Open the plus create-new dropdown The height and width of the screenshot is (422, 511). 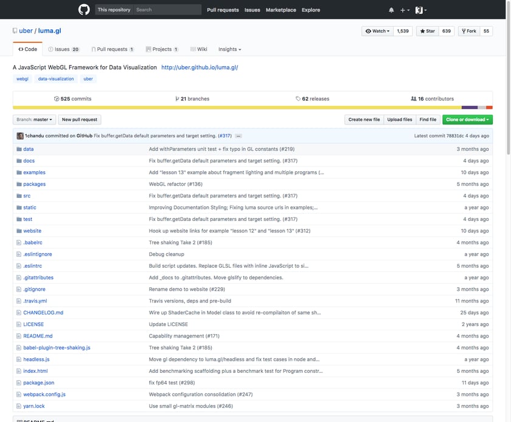tap(405, 10)
